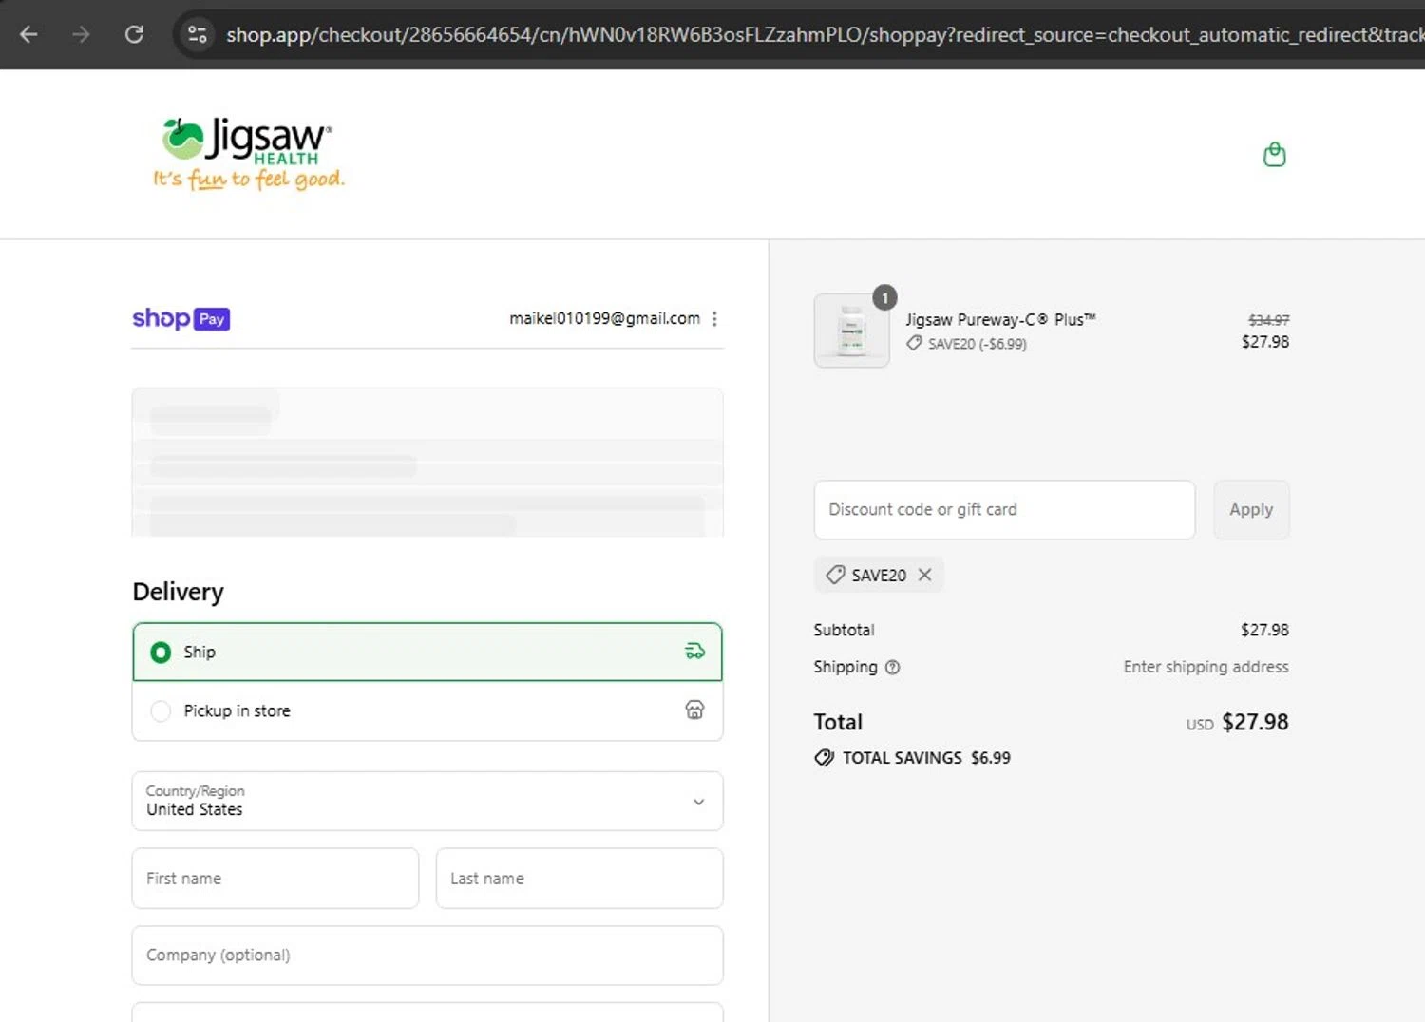Click the checkout URL in address bar
The width and height of the screenshot is (1425, 1022).
tap(825, 34)
